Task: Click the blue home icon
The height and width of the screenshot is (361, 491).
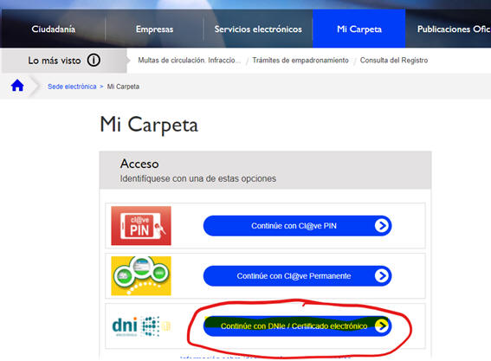Action: pyautogui.click(x=17, y=86)
